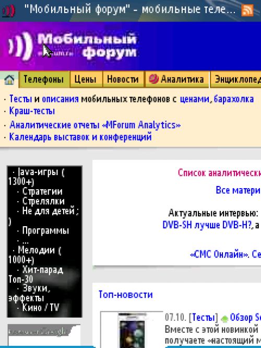Image resolution: width=261 pixels, height=348 pixels.
Task: Open the [Тесты] tag in the 07.10 news item
Action: [204, 318]
